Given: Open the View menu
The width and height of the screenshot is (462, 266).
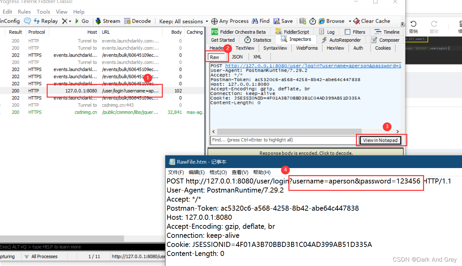Looking at the screenshot, I should pos(61,12).
